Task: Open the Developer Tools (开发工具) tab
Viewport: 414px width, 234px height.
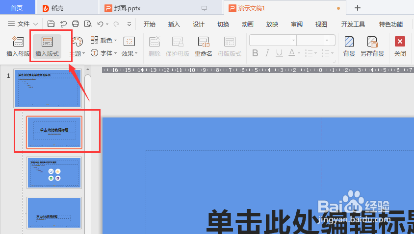Action: [x=353, y=24]
